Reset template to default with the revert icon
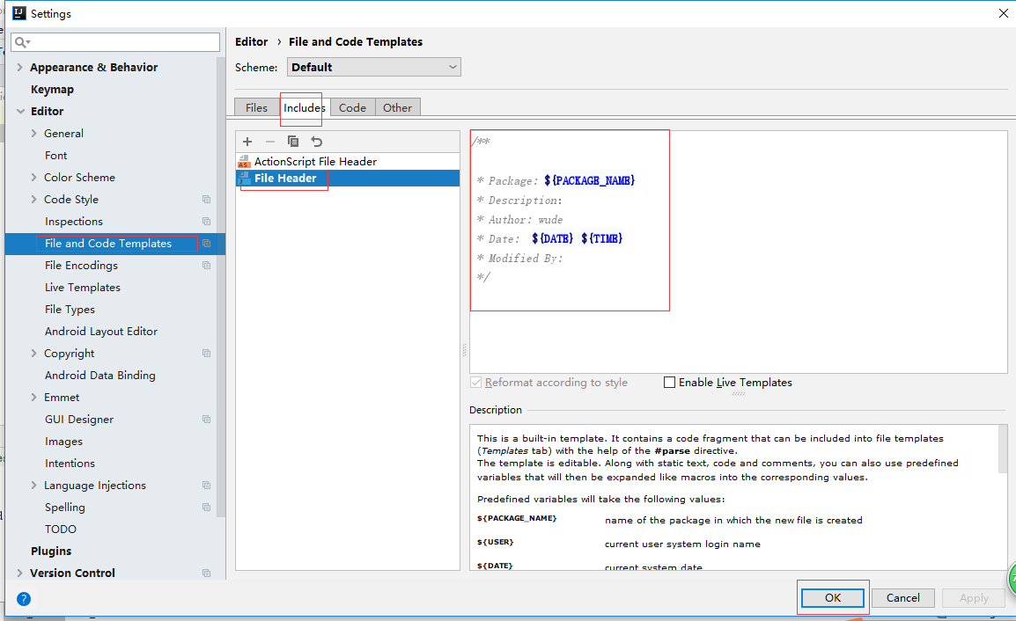The image size is (1016, 621). click(x=316, y=141)
